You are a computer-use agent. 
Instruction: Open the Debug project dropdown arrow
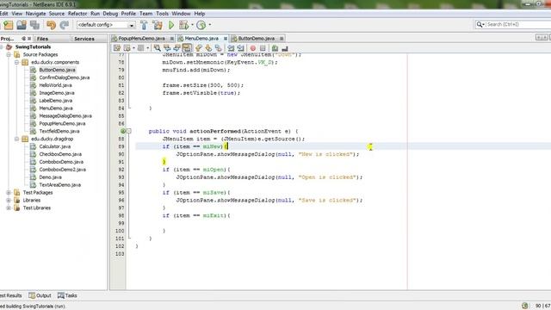pyautogui.click(x=192, y=25)
